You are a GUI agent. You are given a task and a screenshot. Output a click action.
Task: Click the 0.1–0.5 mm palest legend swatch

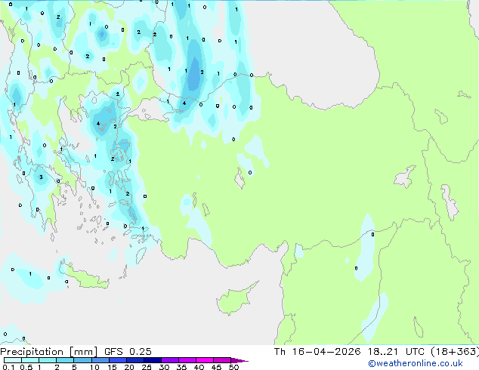13,360
